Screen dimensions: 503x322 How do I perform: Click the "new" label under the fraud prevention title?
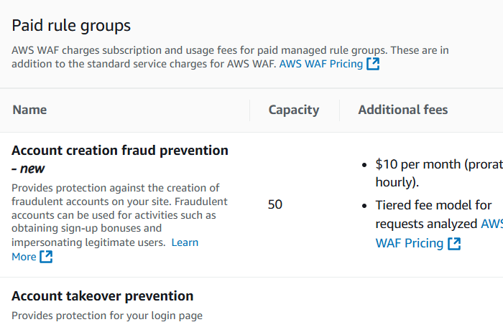(33, 169)
